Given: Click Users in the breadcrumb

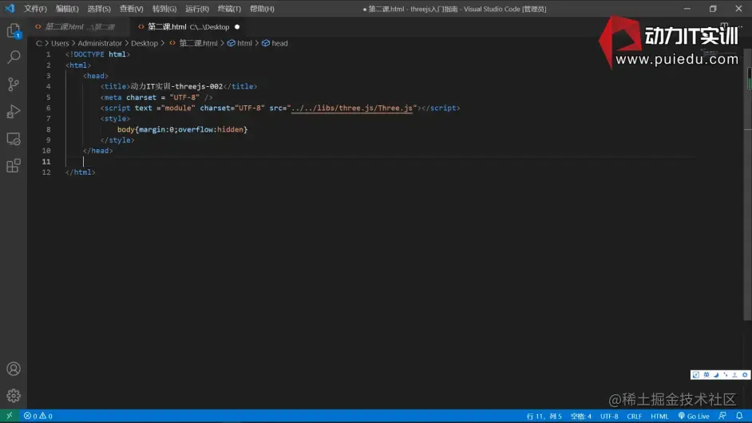Looking at the screenshot, I should click(60, 43).
